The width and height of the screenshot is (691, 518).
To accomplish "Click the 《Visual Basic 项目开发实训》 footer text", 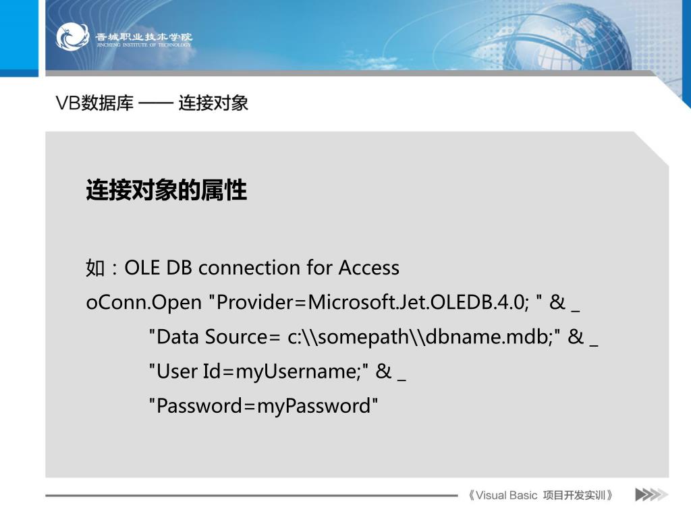I will [x=541, y=495].
